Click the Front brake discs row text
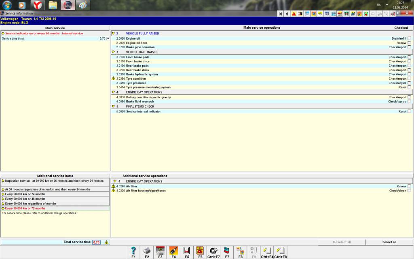 coord(137,62)
